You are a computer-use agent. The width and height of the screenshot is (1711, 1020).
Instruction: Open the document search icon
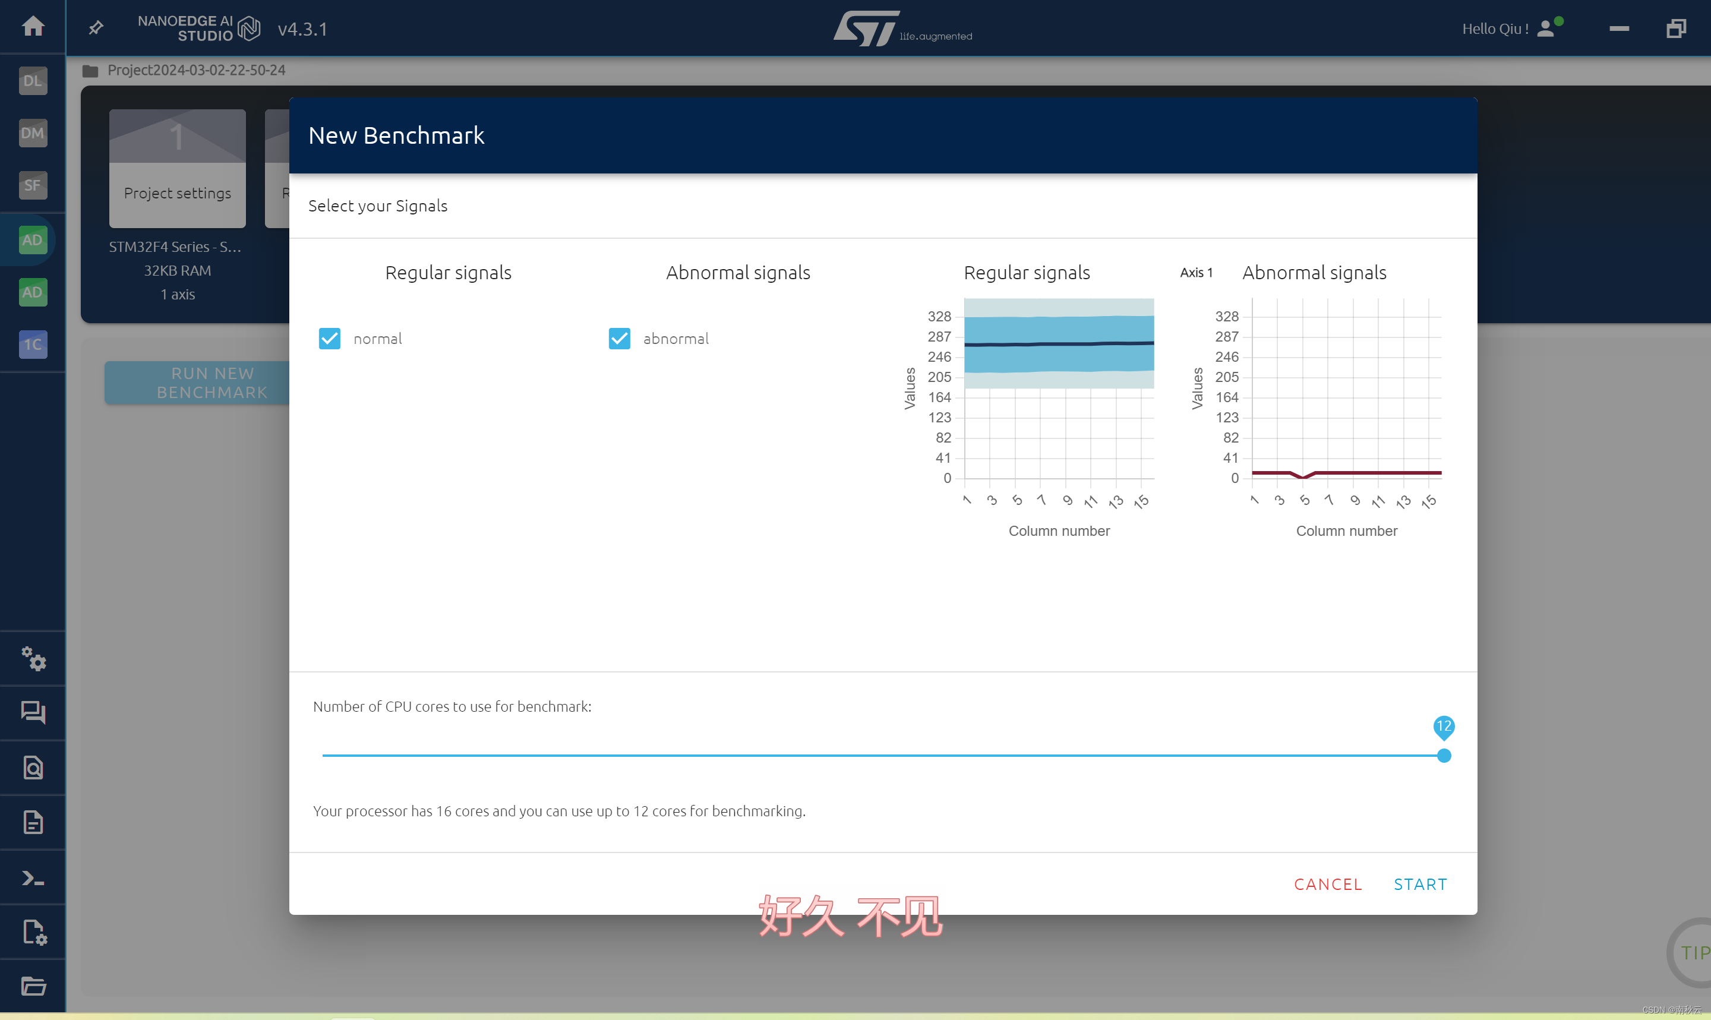click(x=33, y=767)
